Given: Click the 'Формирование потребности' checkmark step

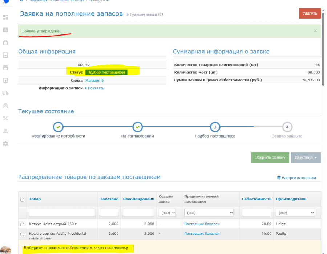Looking at the screenshot, I should (58, 127).
